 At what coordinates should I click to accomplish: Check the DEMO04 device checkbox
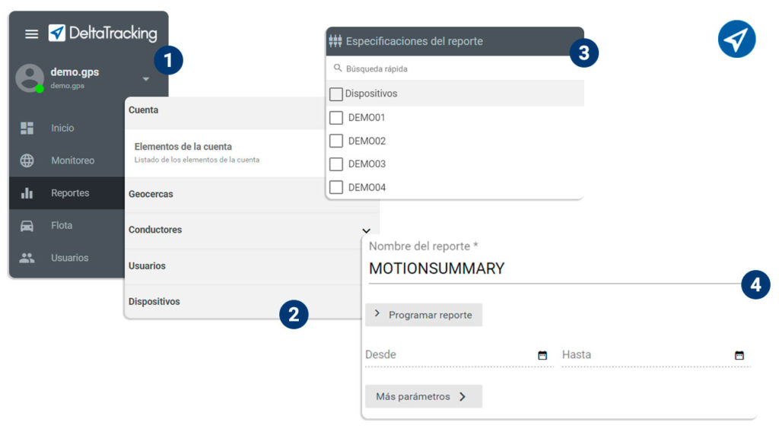click(336, 187)
